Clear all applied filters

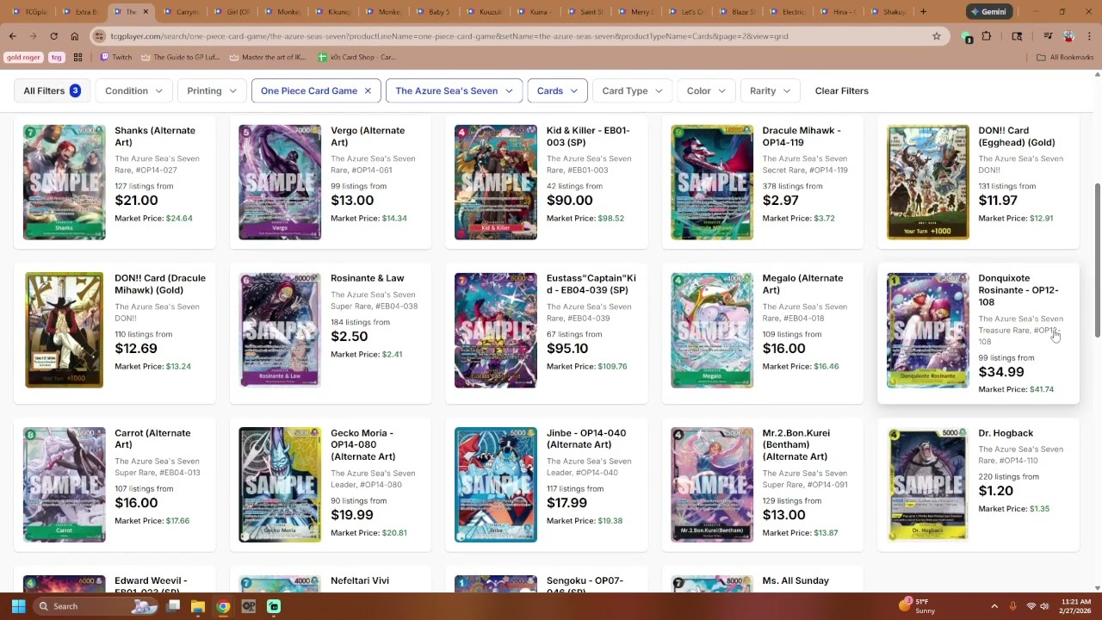tap(841, 90)
